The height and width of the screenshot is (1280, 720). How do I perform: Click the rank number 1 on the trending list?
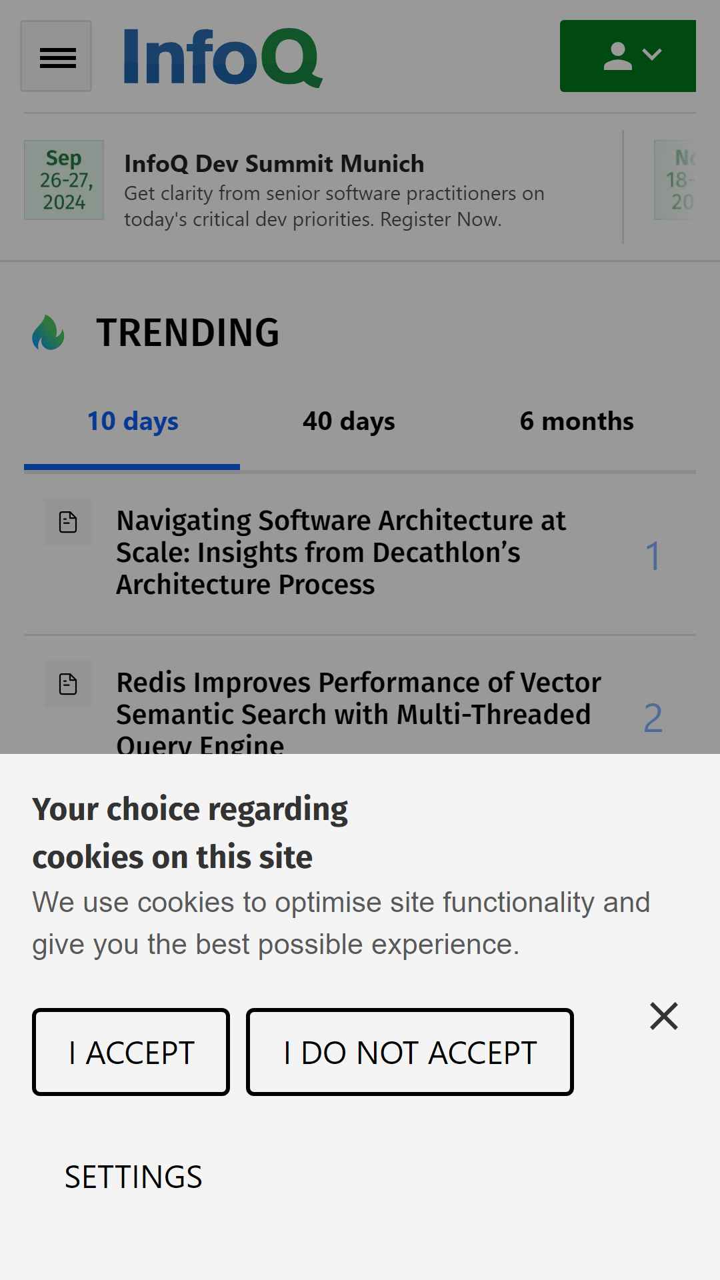click(653, 556)
